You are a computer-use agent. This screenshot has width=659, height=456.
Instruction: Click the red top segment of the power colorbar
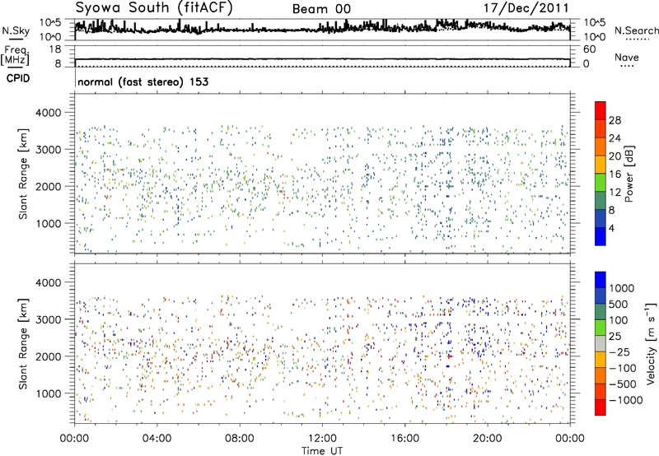tap(601, 111)
